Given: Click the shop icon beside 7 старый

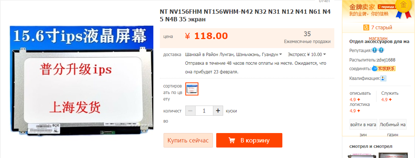Looking at the screenshot, I should coord(366,27).
